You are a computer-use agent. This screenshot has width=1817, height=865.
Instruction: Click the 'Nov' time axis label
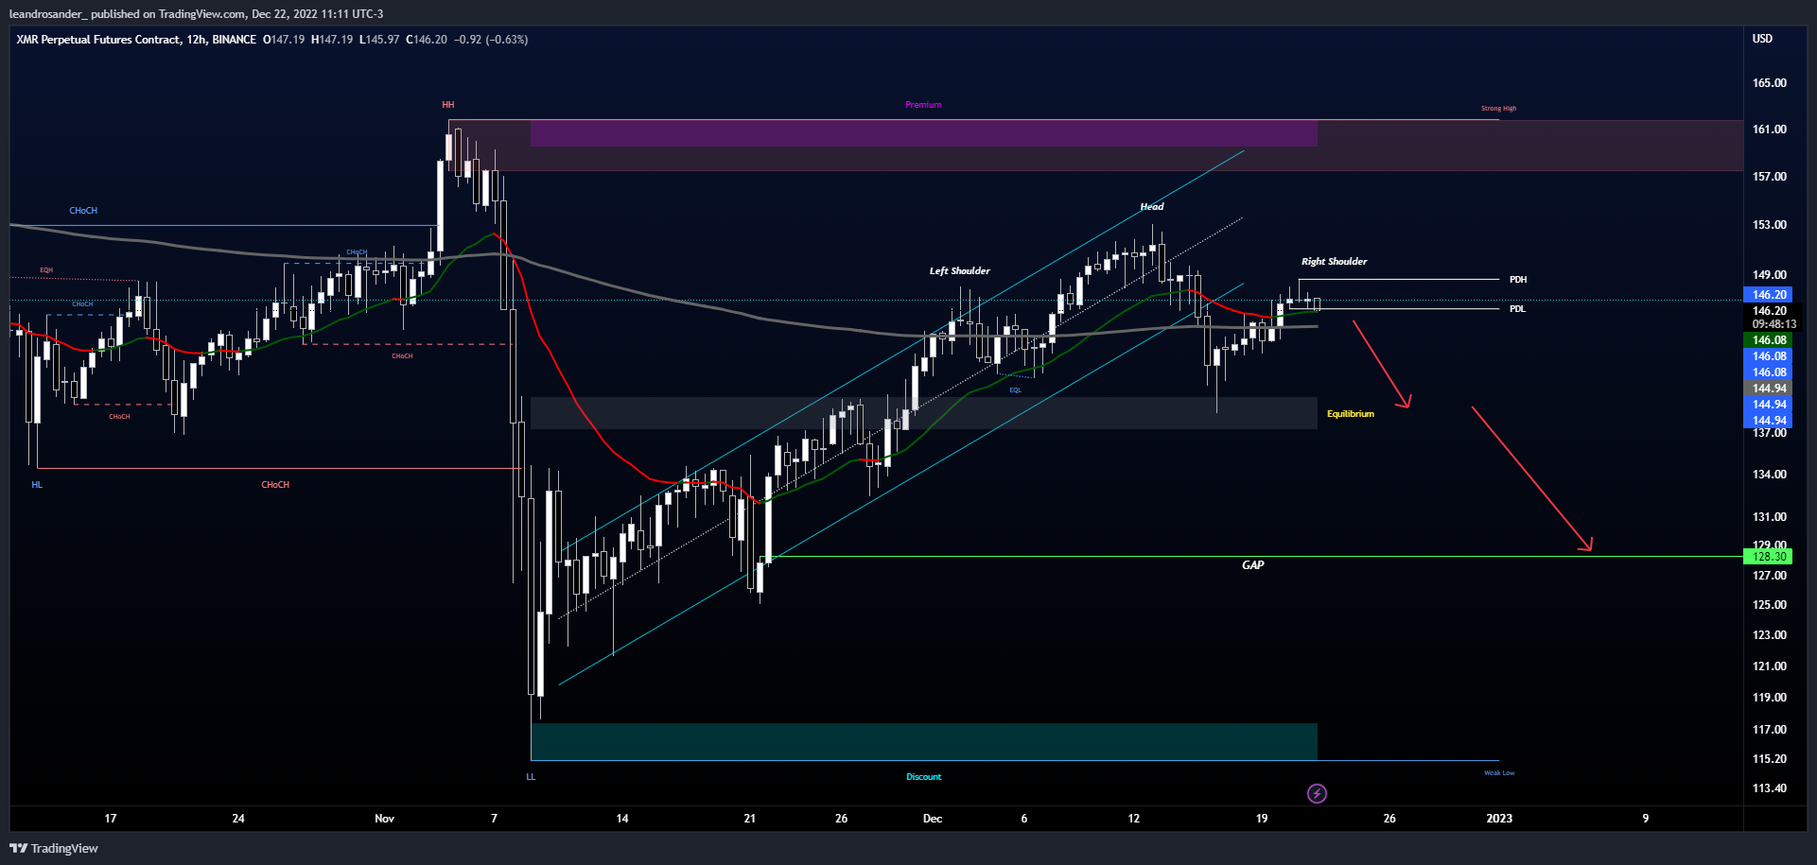tap(384, 819)
